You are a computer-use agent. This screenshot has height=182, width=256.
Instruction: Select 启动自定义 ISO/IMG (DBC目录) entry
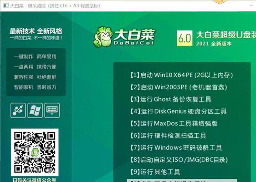179,160
